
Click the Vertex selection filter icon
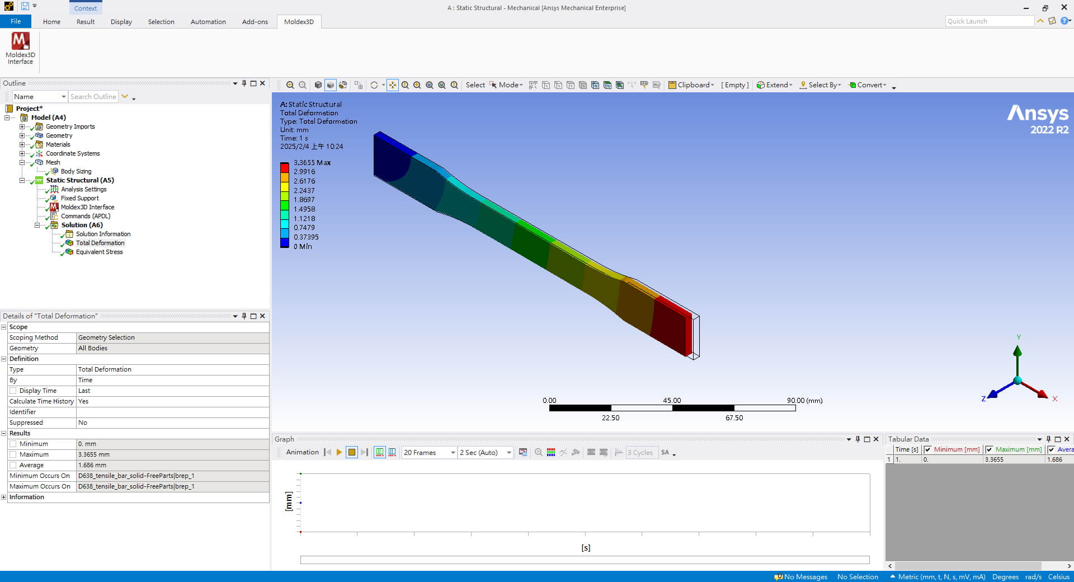click(x=546, y=85)
